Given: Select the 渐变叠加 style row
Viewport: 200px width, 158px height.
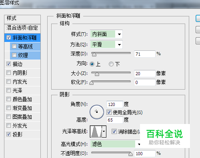Looking at the screenshot, I should click(22, 108).
